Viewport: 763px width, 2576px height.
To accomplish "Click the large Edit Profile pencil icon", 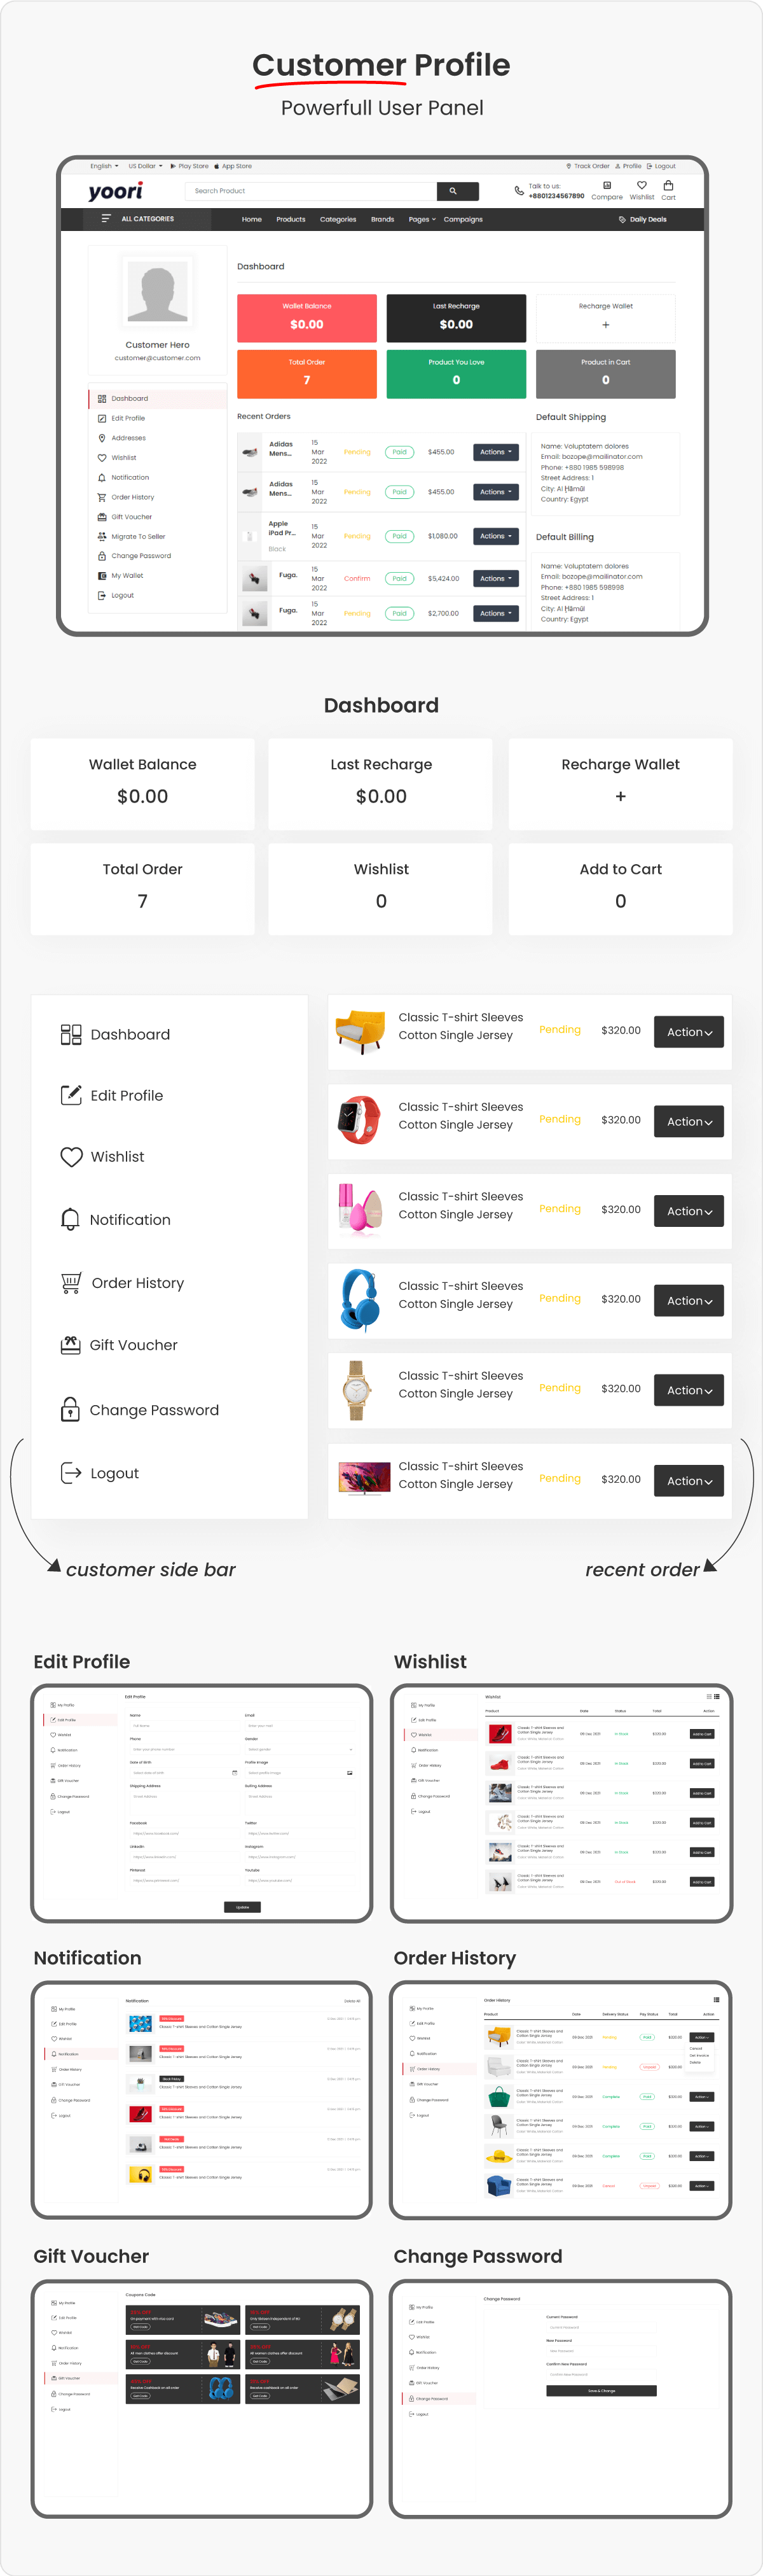I will pos(71,1095).
